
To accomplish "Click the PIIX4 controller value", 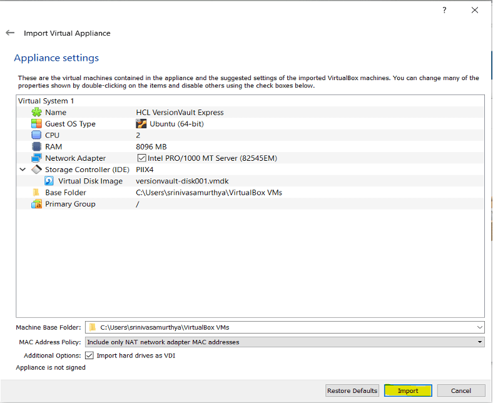I will (x=145, y=170).
